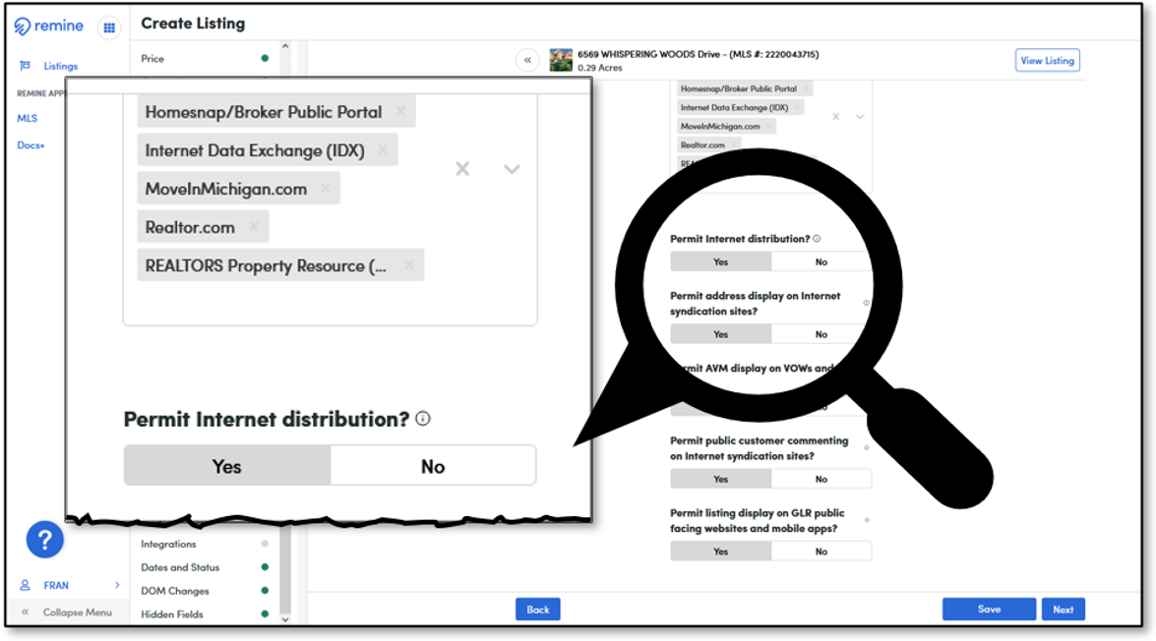Click the Remine logo
This screenshot has height=641, width=1156.
48,26
